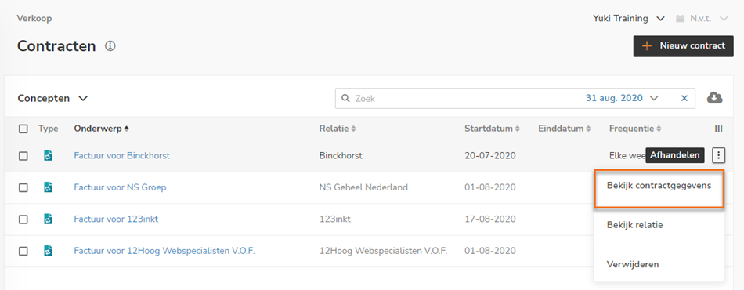
Task: Expand the Concepten filter dropdown
Action: (52, 98)
